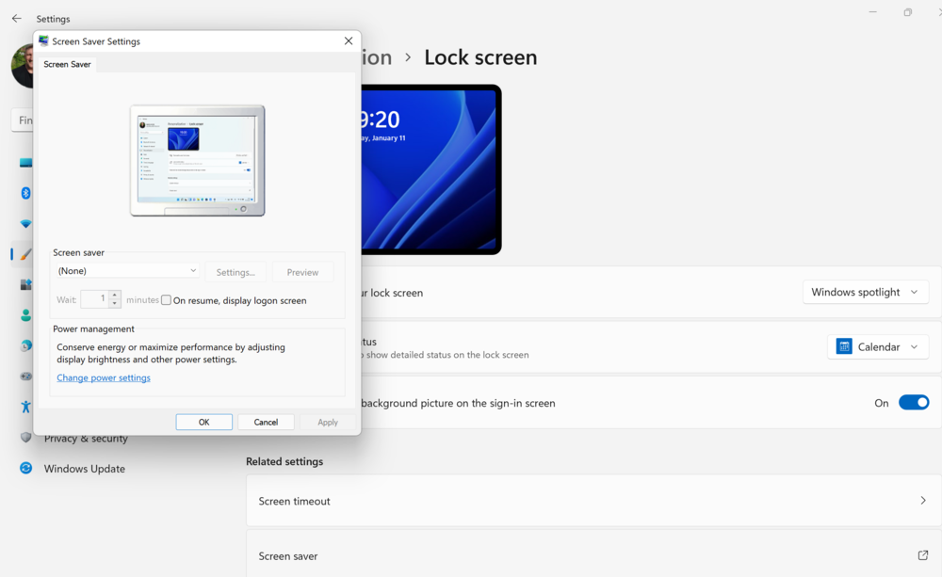Image resolution: width=942 pixels, height=577 pixels.
Task: Click the Privacy & security shield icon
Action: [x=26, y=438]
